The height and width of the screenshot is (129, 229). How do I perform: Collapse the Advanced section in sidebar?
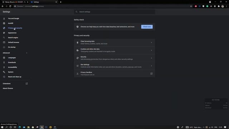pyautogui.click(x=26, y=53)
